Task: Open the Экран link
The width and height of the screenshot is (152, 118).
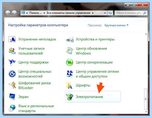Action: (x=24, y=97)
